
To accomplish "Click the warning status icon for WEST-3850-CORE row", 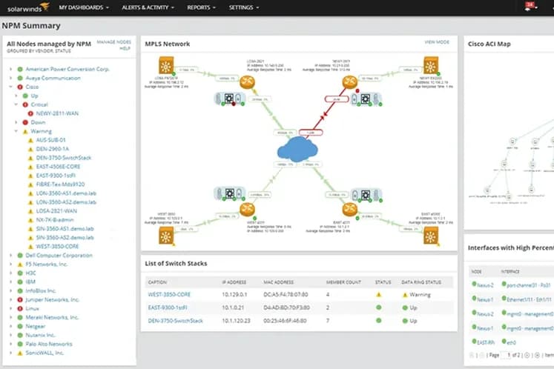I will [x=379, y=294].
